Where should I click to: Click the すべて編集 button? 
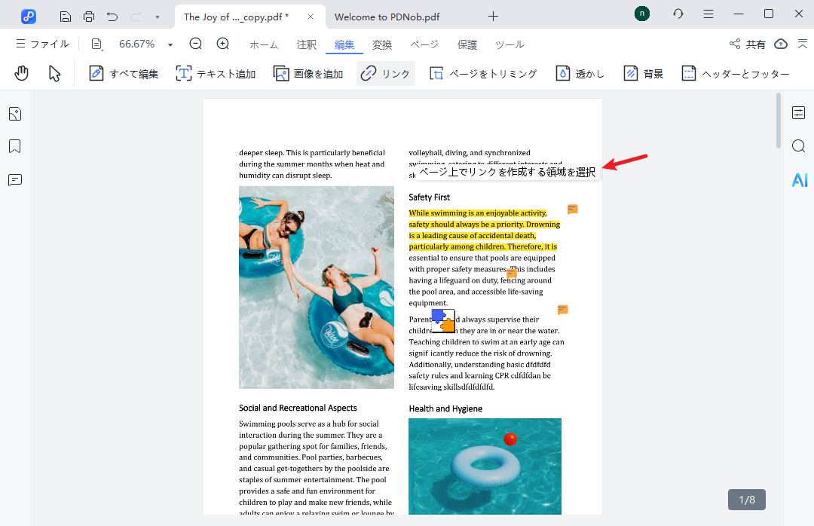124,73
